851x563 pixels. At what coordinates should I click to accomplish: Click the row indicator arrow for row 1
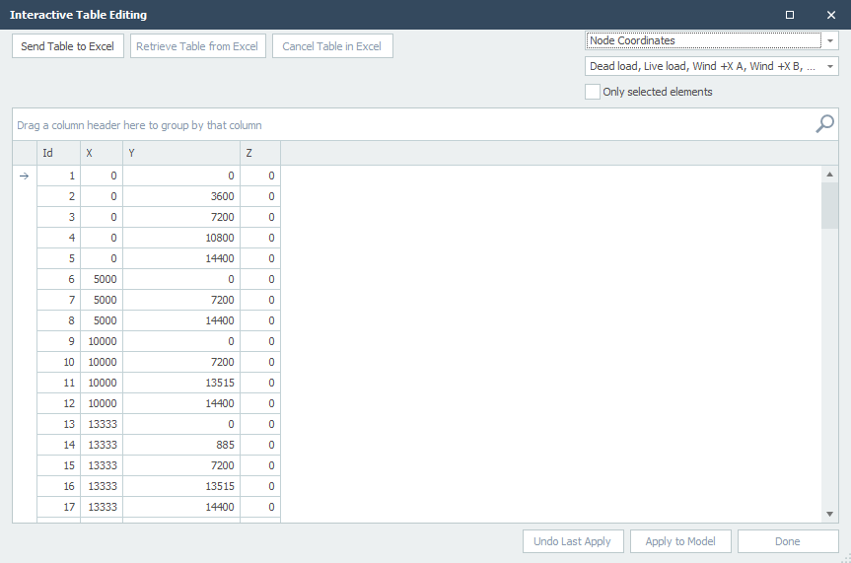[25, 176]
